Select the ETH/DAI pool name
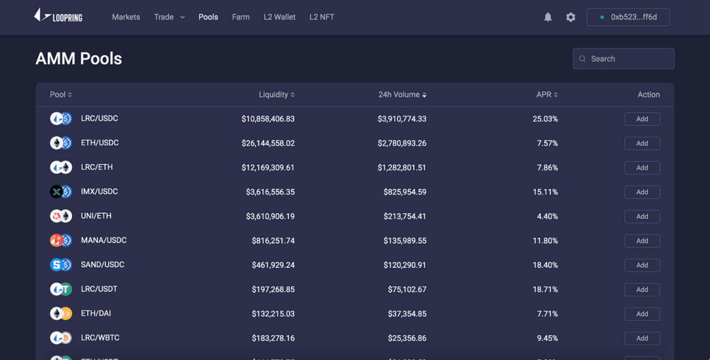 [96, 314]
